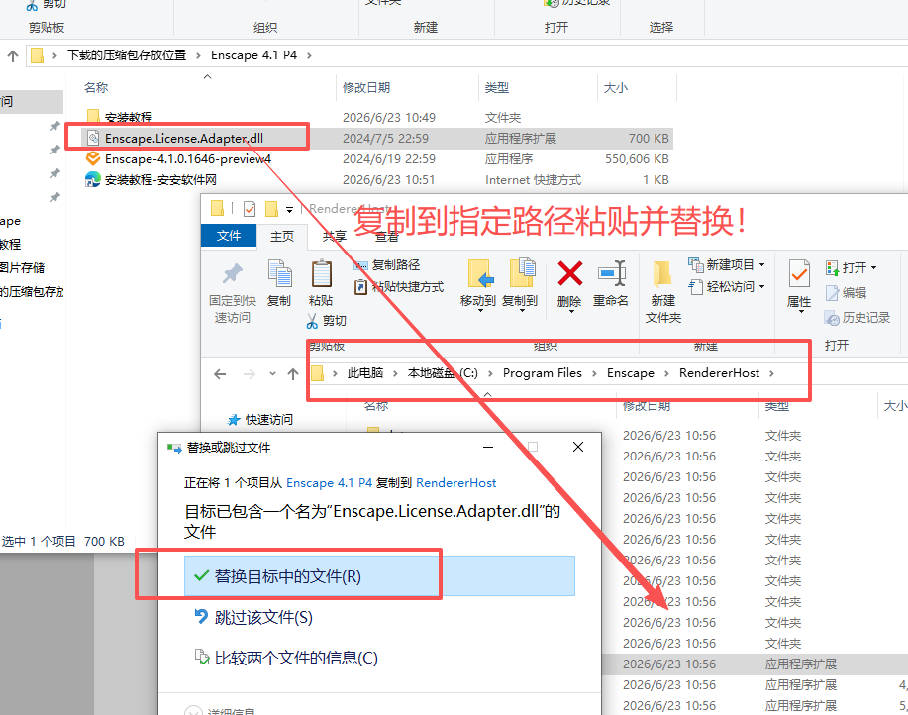
Task: Click quick access toolbar new folder icon
Action: click(271, 208)
